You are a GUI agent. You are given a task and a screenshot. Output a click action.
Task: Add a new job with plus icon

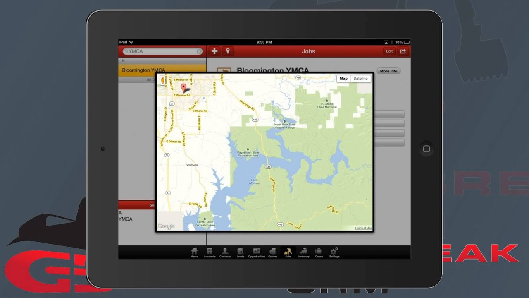(x=214, y=51)
